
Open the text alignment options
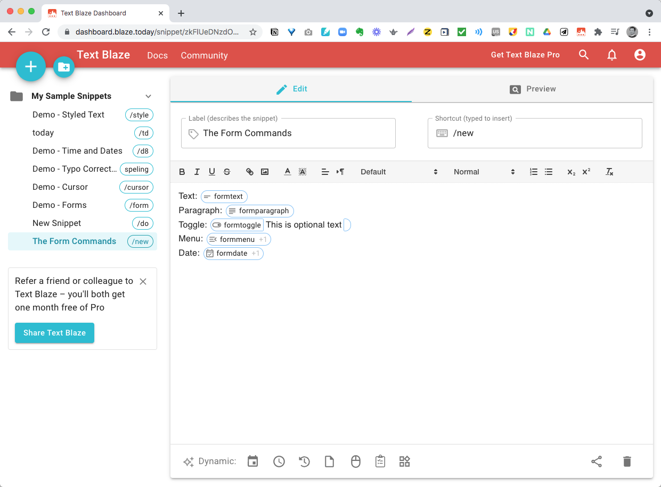coord(325,172)
